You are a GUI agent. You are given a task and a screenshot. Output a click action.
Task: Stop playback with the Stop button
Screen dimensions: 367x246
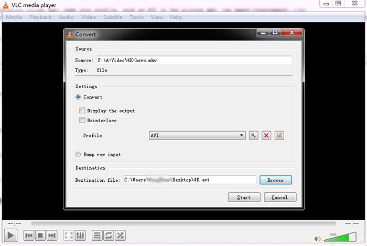(40, 236)
